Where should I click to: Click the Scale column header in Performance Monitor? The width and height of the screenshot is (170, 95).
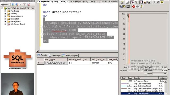pos(130,78)
